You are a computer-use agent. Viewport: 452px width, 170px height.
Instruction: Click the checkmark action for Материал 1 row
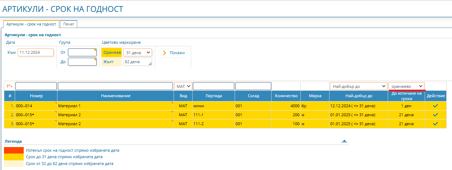pos(435,106)
